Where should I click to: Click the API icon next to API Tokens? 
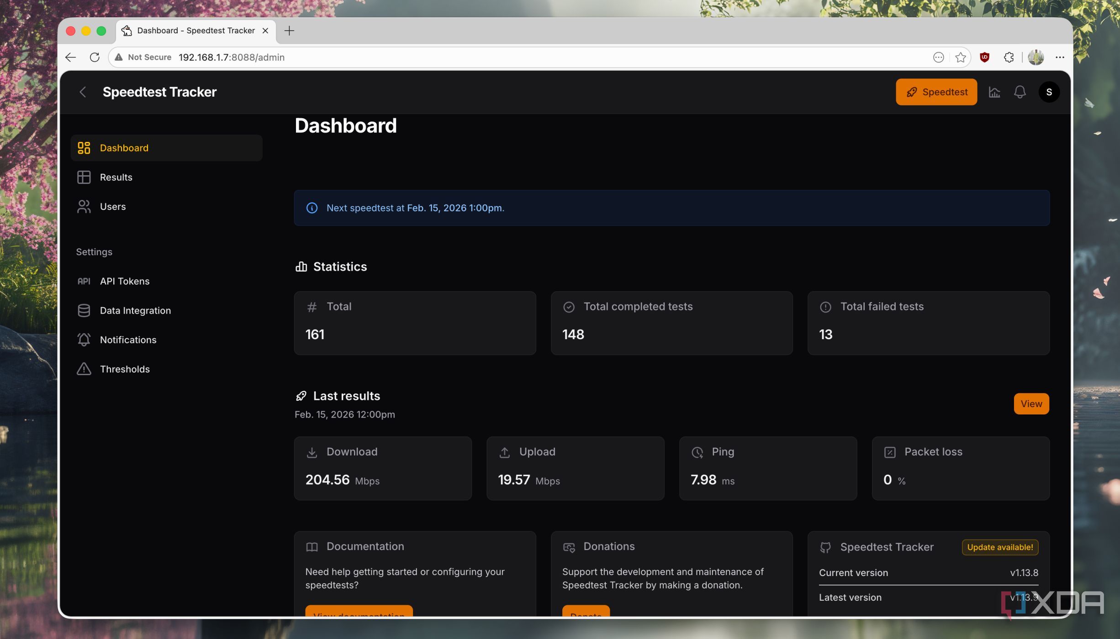pos(84,281)
